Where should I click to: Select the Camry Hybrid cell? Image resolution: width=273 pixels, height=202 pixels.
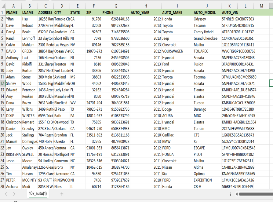207,32
